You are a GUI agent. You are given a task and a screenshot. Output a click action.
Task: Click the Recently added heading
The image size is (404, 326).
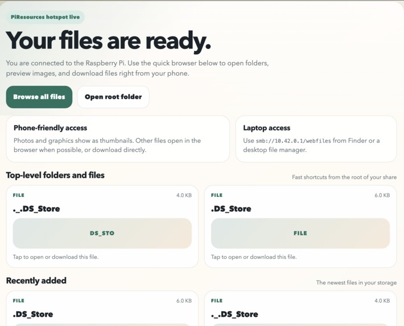[36, 280]
